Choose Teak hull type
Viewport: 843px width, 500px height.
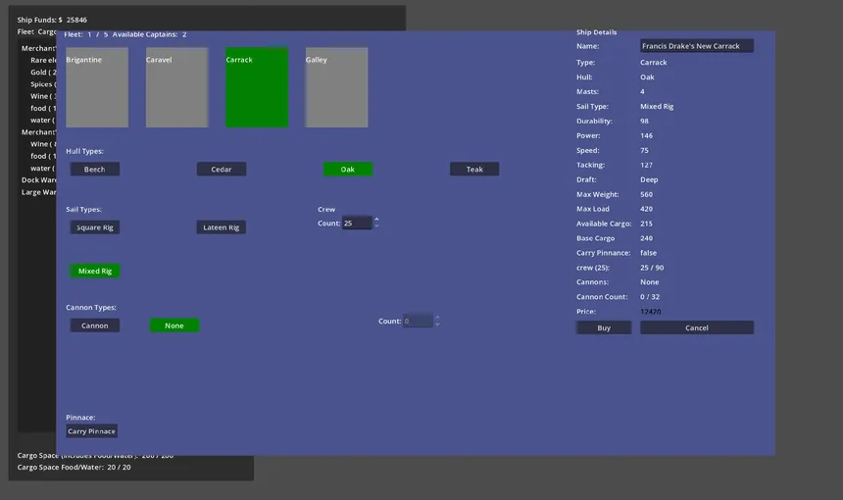coord(474,169)
